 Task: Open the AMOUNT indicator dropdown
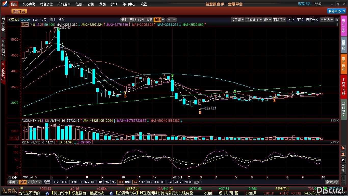click(29, 120)
